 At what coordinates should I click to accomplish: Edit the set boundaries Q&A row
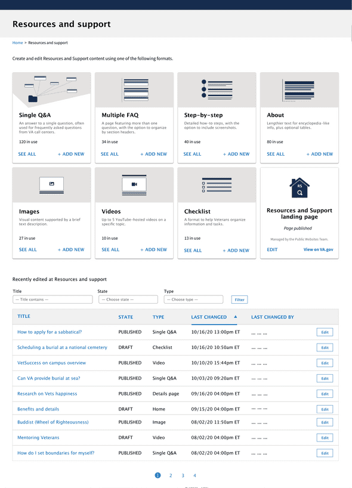[325, 453]
